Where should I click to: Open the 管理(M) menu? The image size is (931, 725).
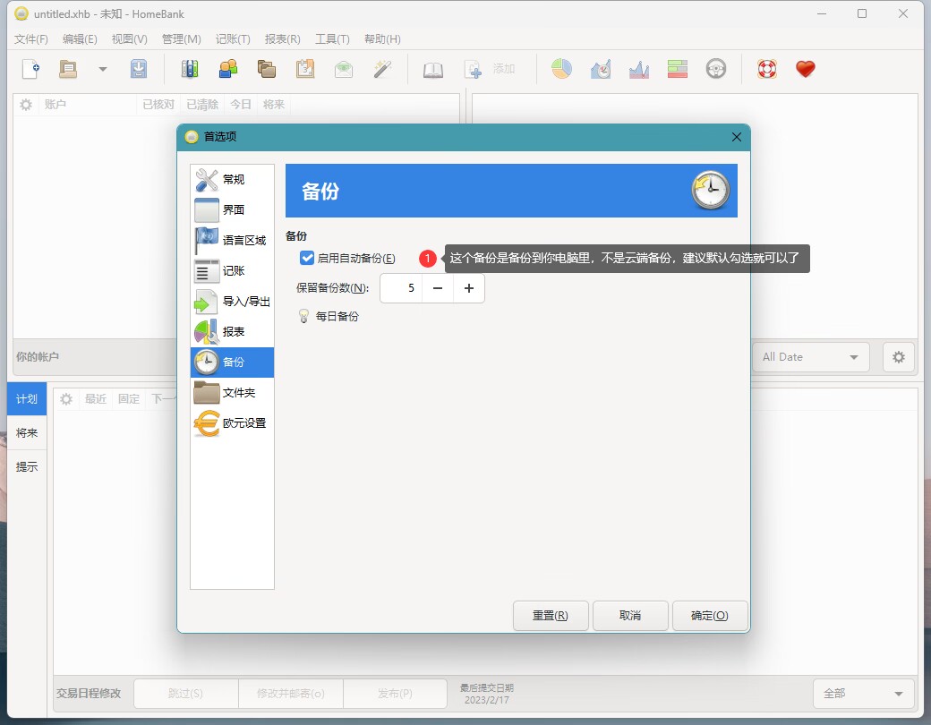[x=181, y=39]
